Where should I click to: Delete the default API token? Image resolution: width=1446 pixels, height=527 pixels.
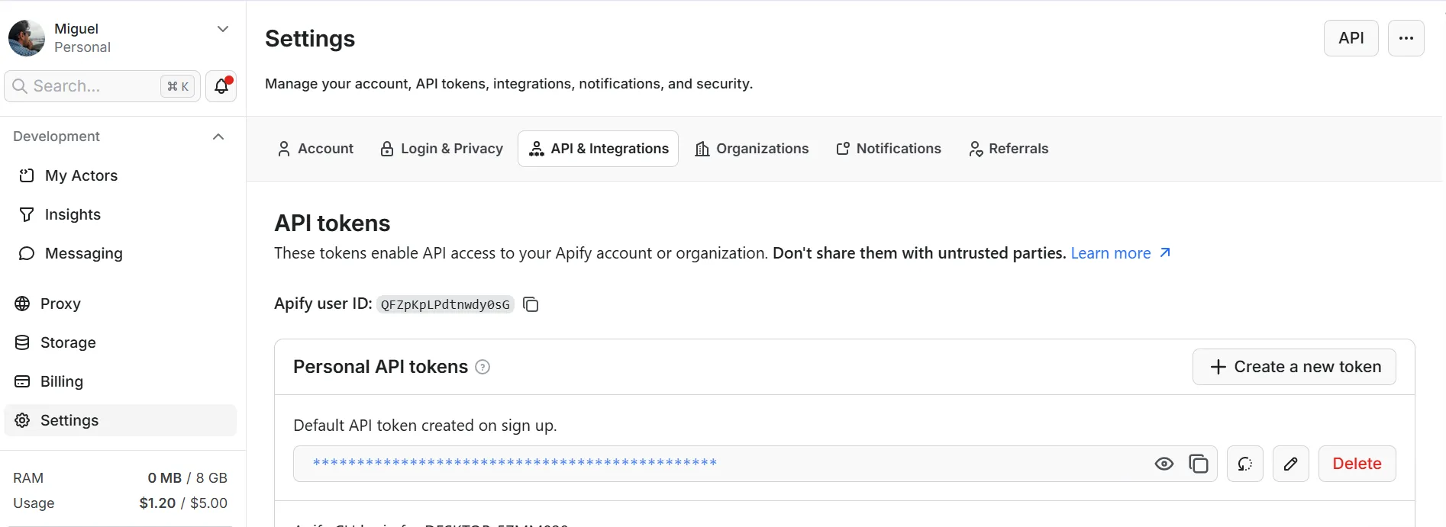tap(1357, 464)
